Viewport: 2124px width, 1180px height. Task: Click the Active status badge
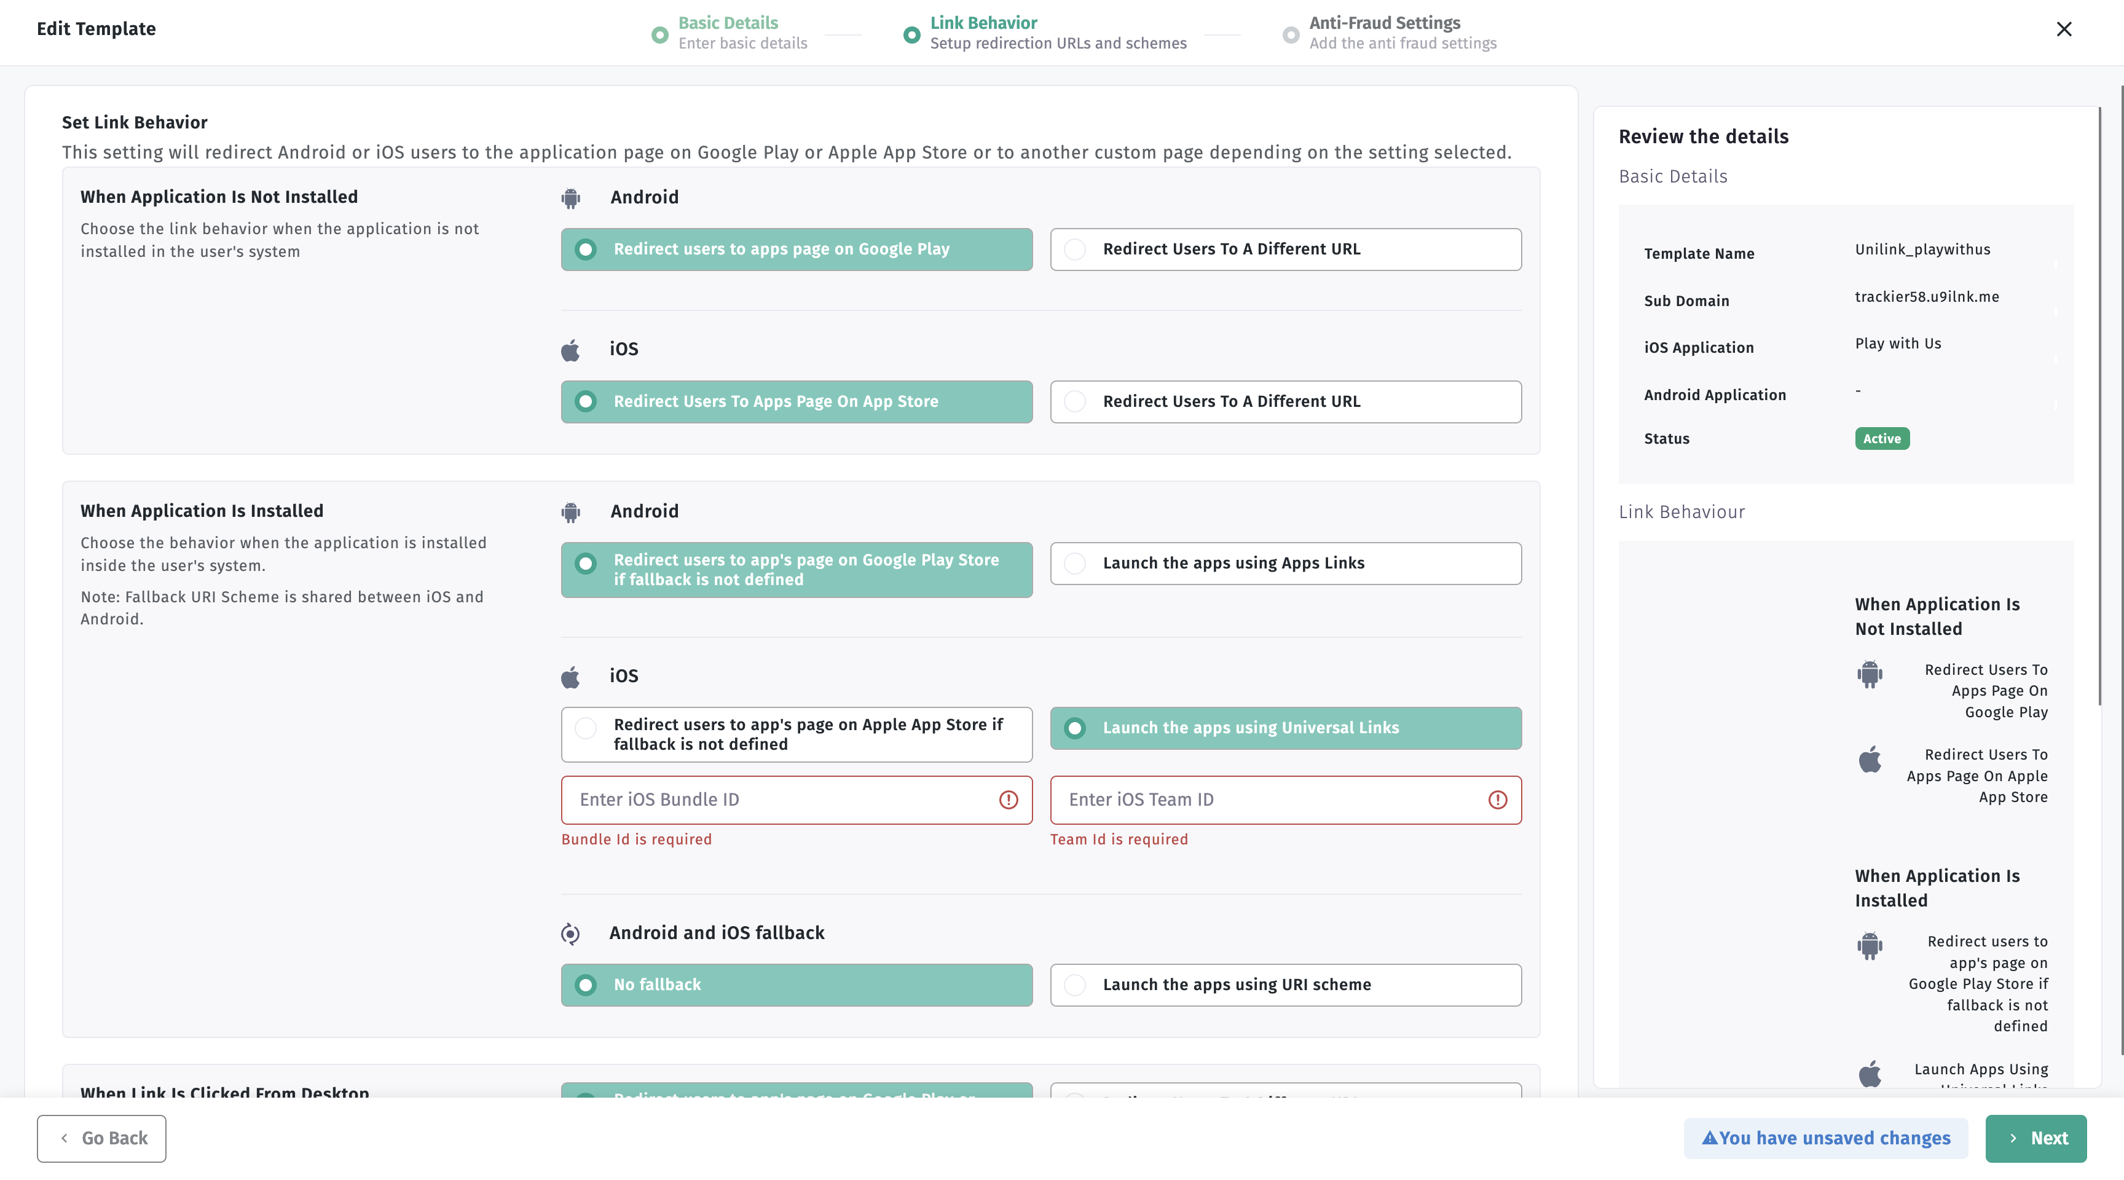coord(1882,439)
